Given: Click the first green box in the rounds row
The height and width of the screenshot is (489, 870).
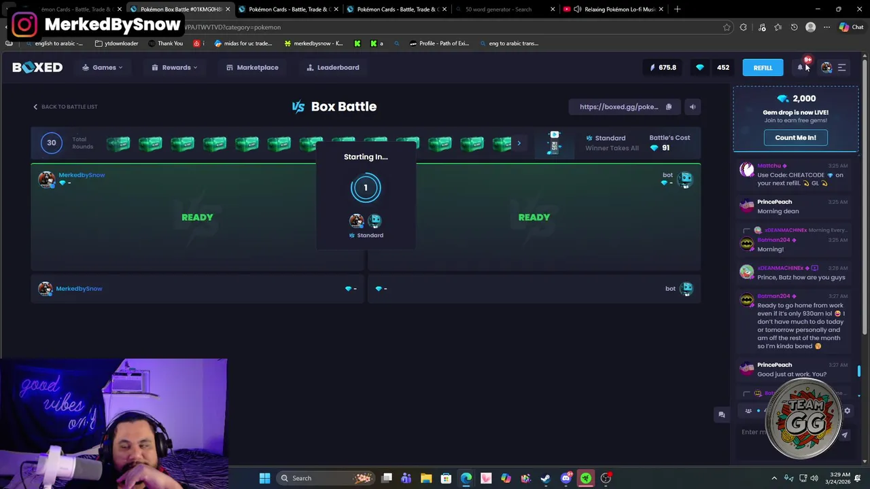Looking at the screenshot, I should tap(118, 143).
